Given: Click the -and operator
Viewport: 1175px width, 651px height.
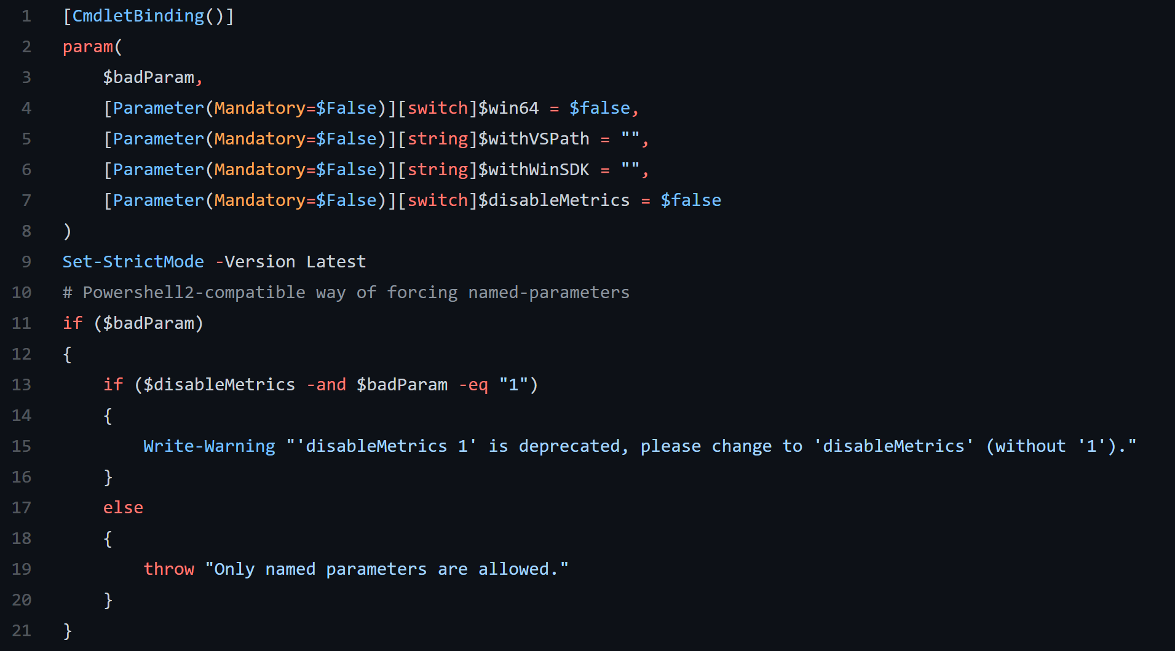Looking at the screenshot, I should coord(326,385).
